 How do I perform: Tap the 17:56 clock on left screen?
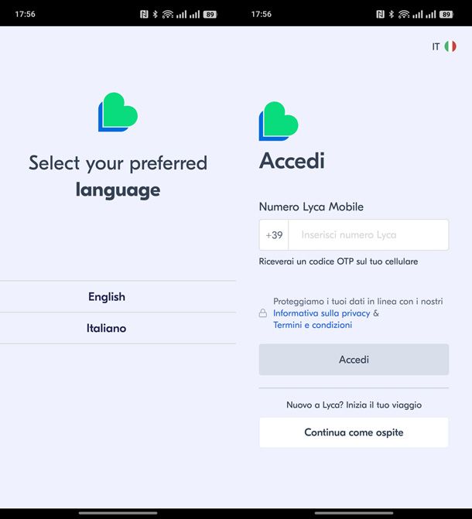pyautogui.click(x=26, y=14)
